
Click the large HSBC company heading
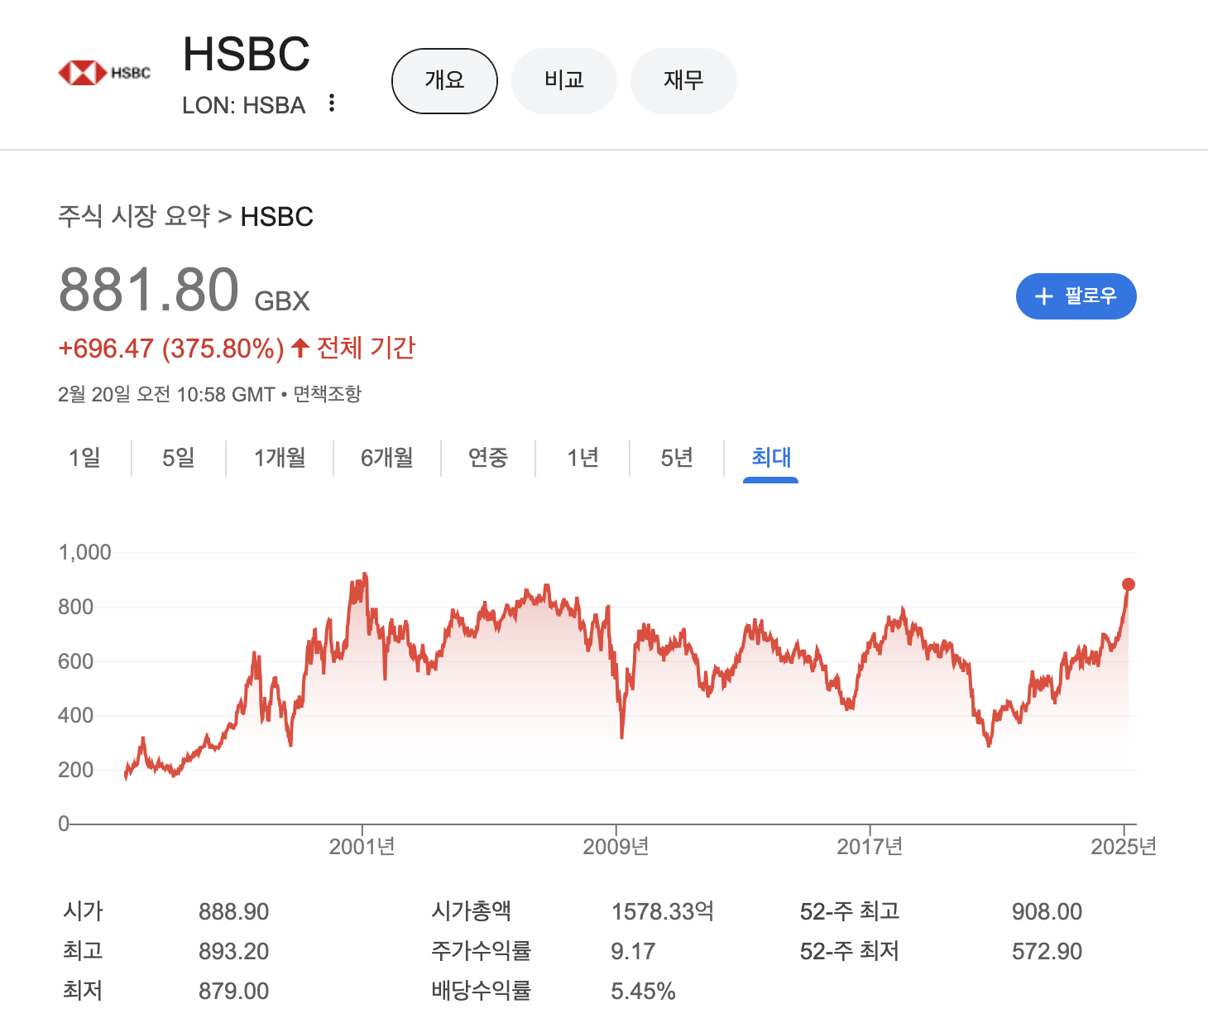[x=247, y=54]
